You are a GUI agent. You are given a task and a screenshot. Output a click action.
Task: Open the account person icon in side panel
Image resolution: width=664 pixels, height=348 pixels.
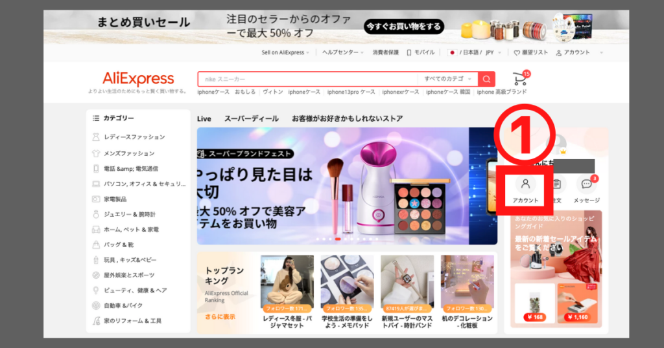point(525,184)
